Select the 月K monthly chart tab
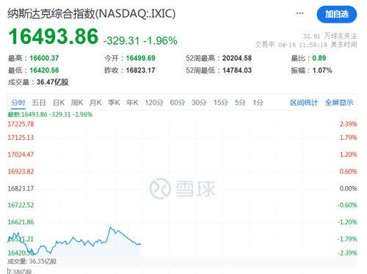This screenshot has height=274, width=367. click(95, 103)
